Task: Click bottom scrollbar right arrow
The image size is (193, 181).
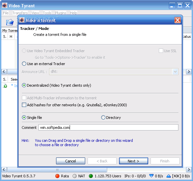Action: tap(189, 170)
